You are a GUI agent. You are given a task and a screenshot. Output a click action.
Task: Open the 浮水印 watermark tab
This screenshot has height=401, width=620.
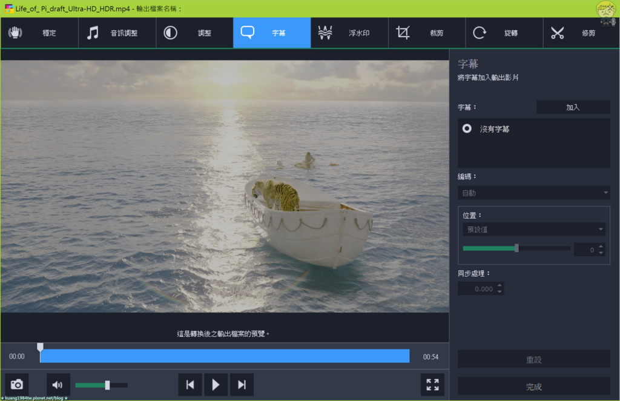(349, 33)
